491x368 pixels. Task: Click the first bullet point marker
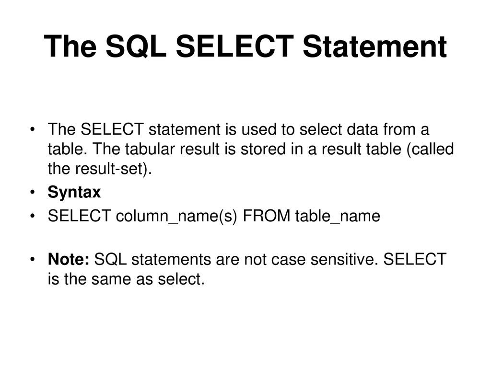(32, 129)
